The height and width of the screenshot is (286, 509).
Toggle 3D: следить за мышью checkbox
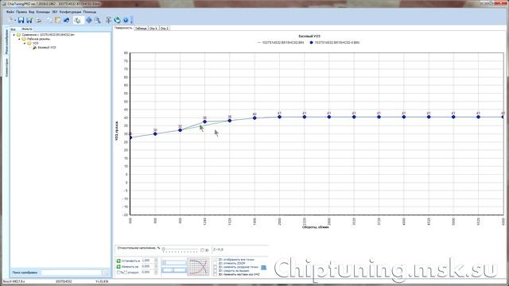(216, 271)
